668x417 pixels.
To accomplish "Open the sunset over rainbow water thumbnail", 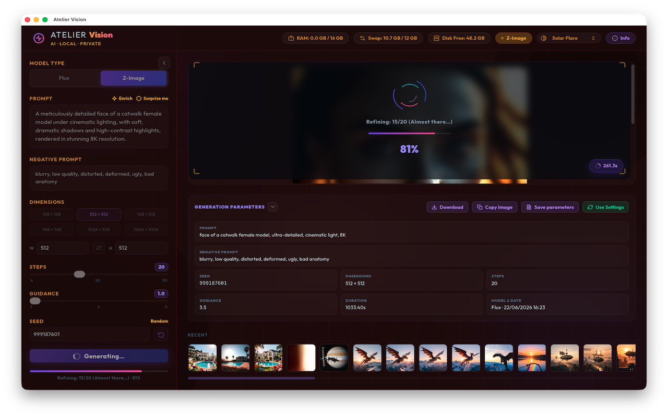I will (x=532, y=358).
